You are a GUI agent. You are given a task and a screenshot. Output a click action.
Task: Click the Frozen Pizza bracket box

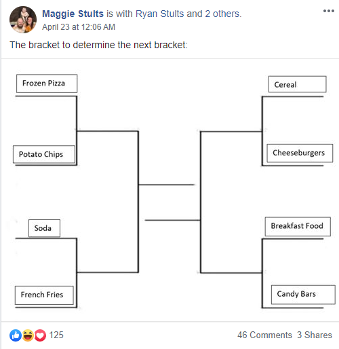(47, 84)
